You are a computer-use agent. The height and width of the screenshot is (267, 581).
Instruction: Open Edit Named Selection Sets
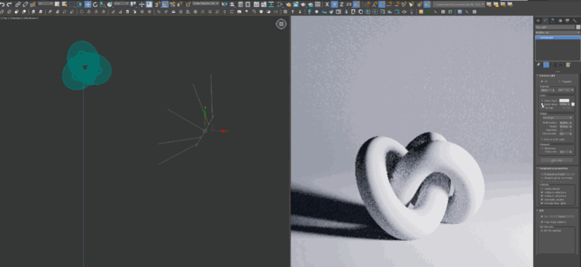click(x=188, y=5)
